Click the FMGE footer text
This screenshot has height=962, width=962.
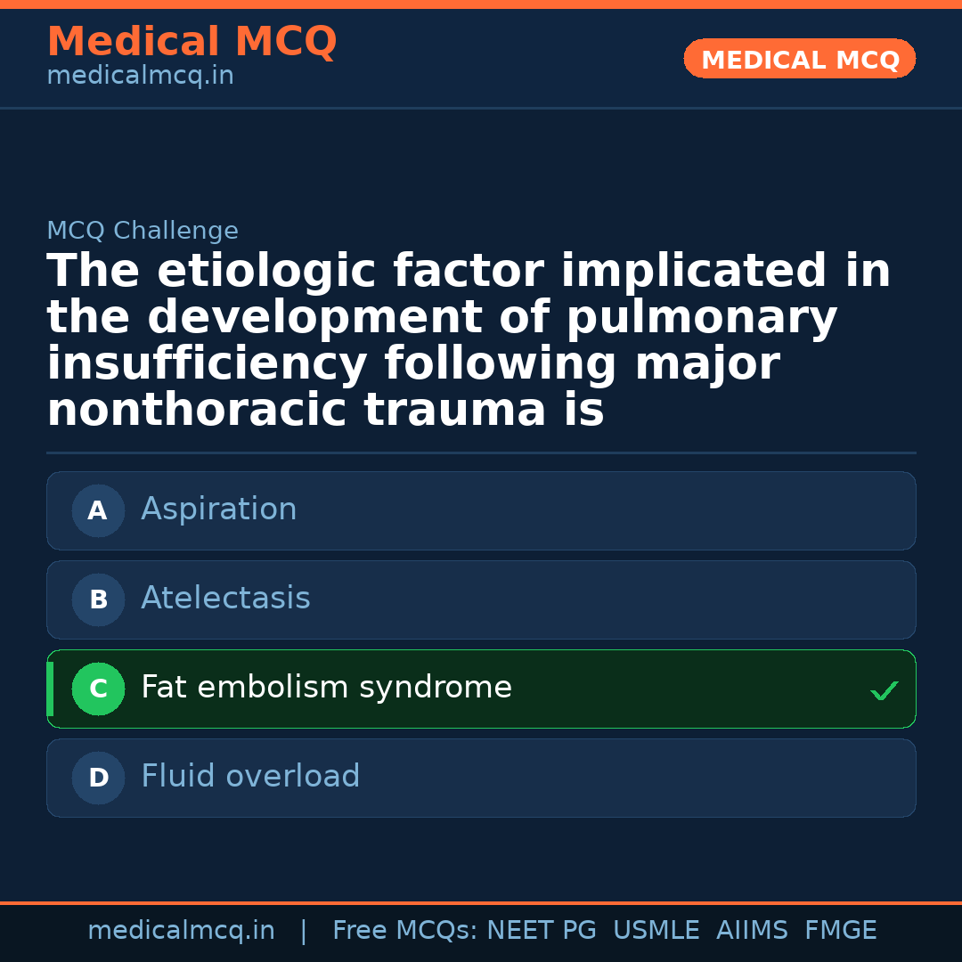pyautogui.click(x=840, y=931)
